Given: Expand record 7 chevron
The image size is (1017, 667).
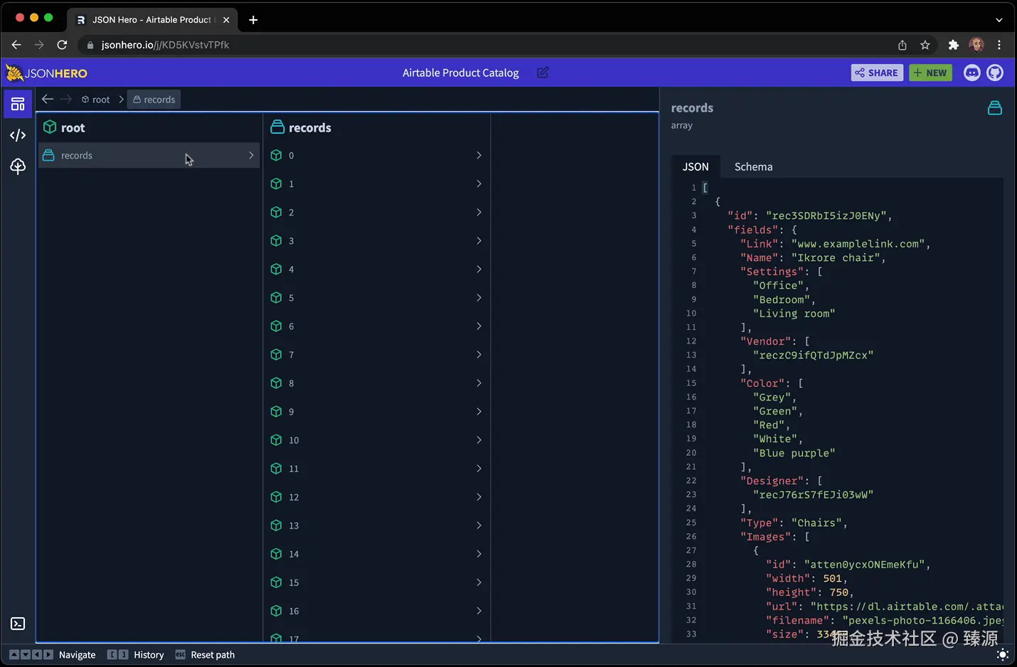Looking at the screenshot, I should 479,354.
